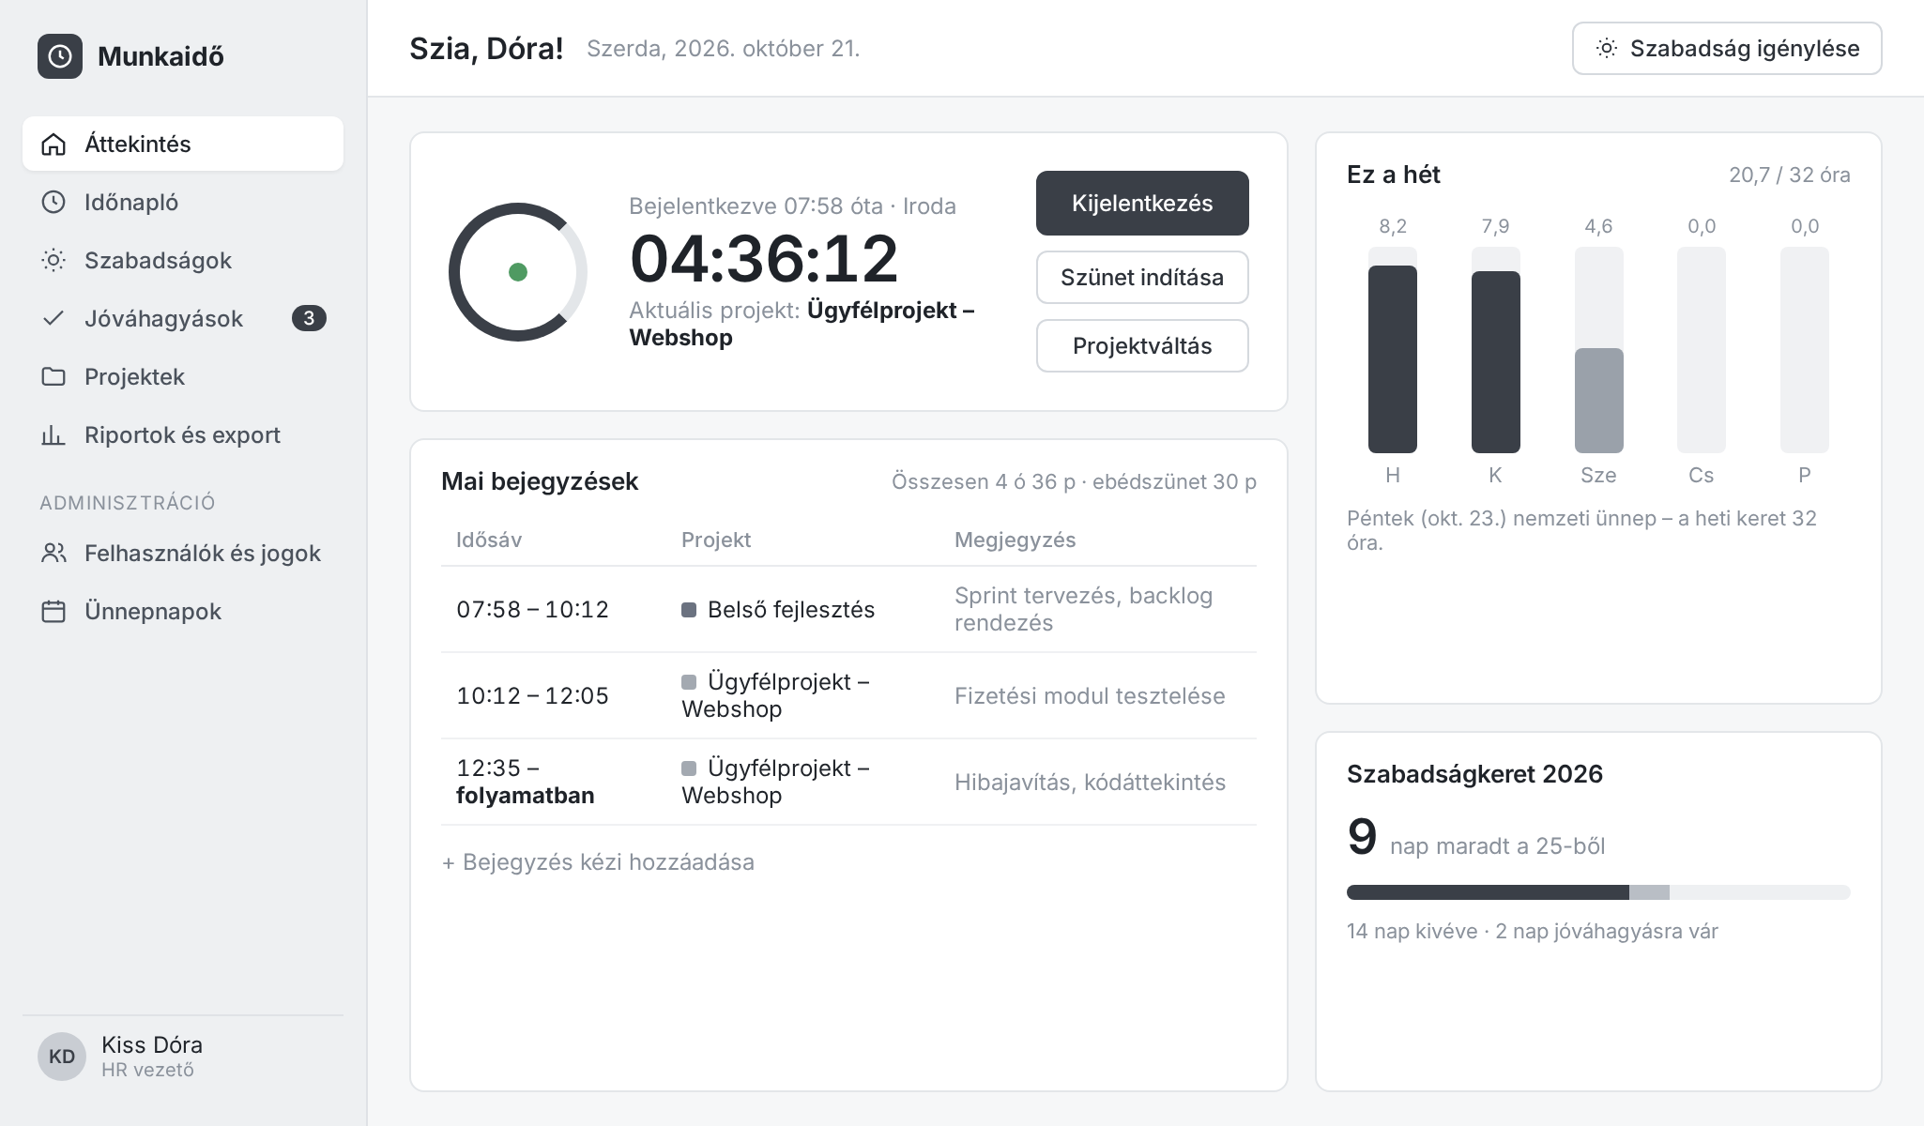1924x1126 pixels.
Task: Start a break with Szünet indítása
Action: 1142,277
